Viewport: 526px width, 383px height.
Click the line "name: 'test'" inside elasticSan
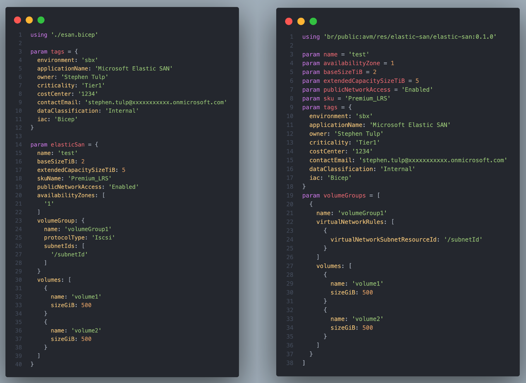(58, 153)
